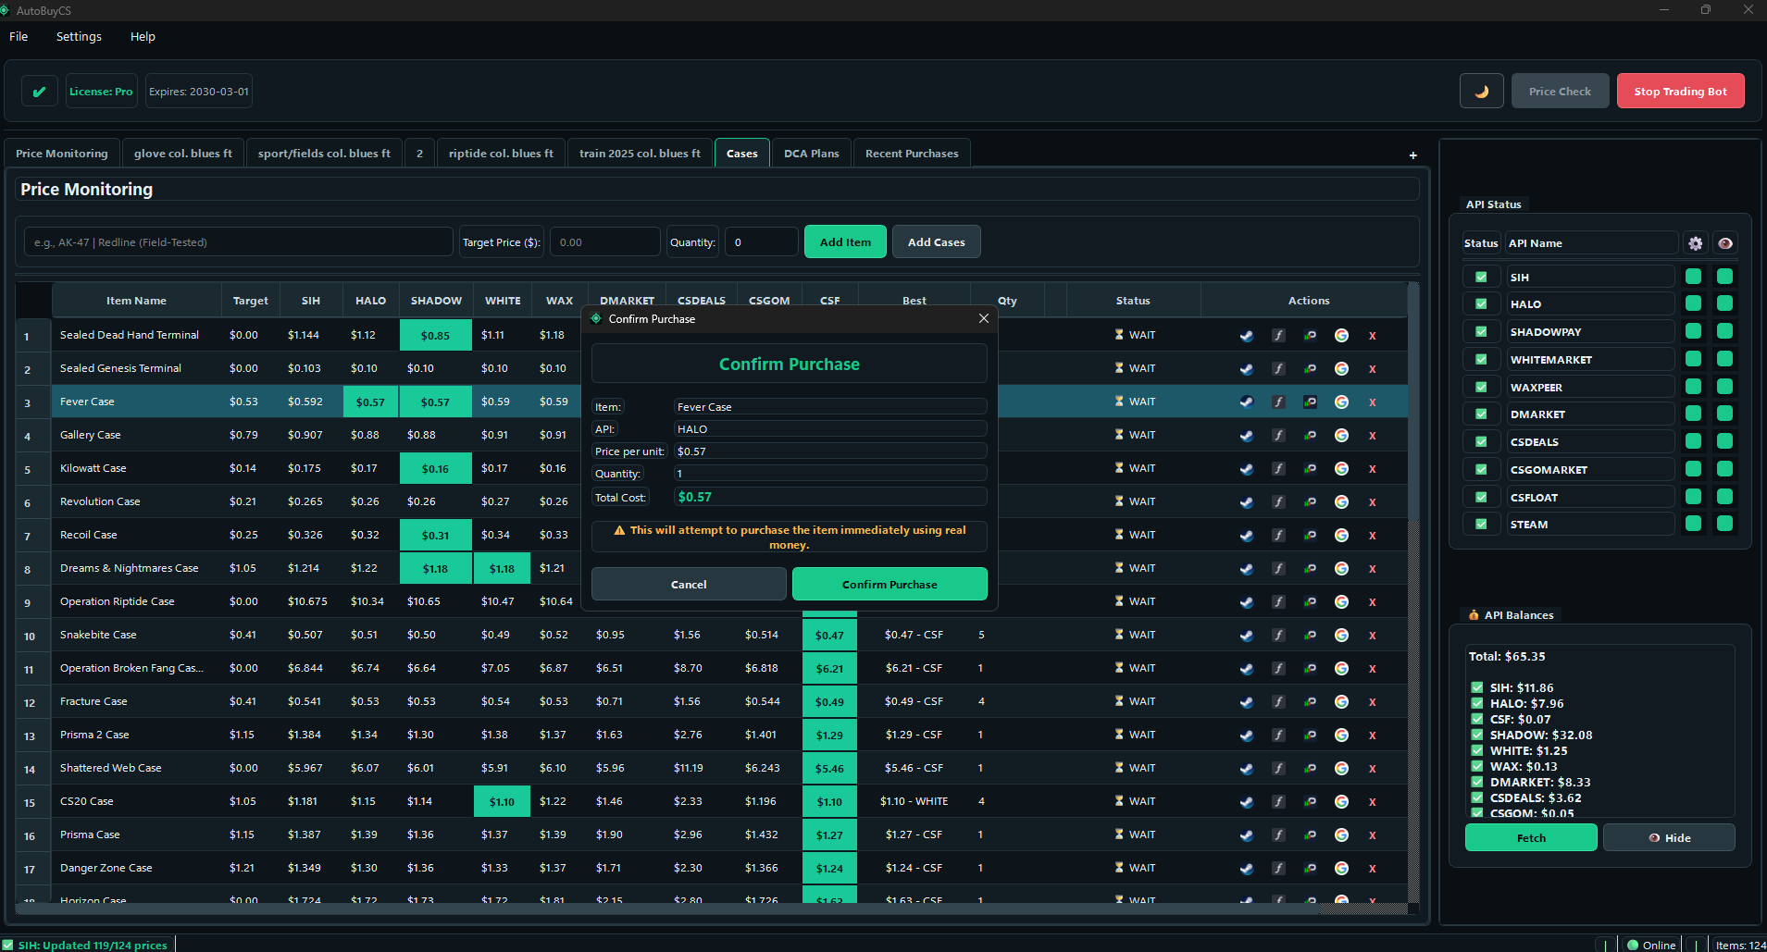Image resolution: width=1767 pixels, height=952 pixels.
Task: Click the Add Cases button
Action: 936,241
